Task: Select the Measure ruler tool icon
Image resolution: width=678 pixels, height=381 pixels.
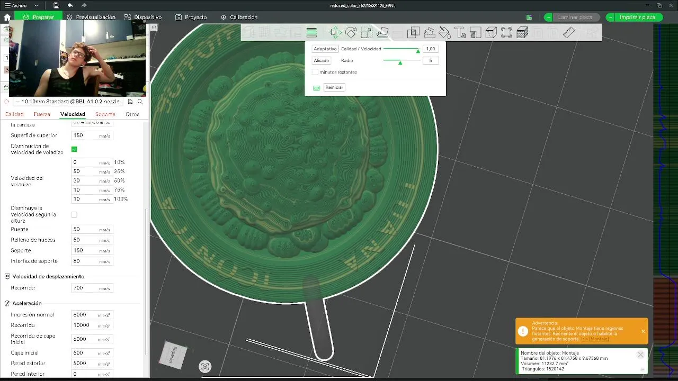Action: tap(568, 33)
